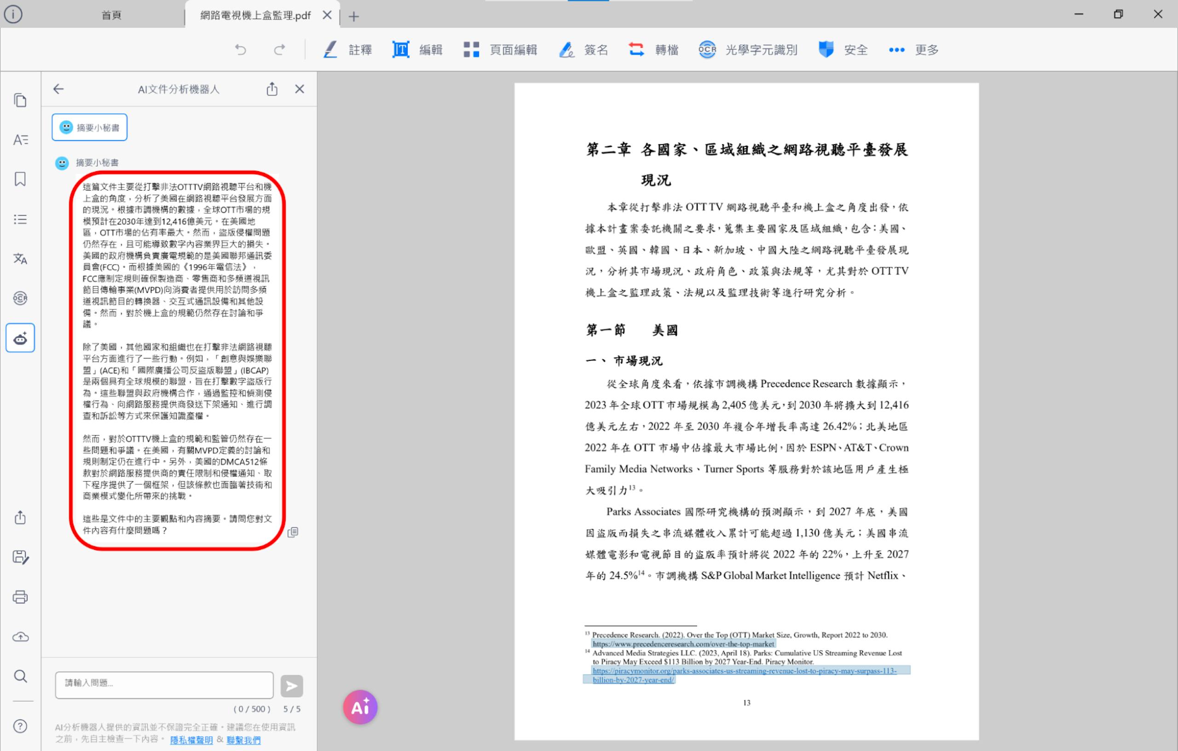Open the 簽名 signature tool
This screenshot has height=751, width=1178.
[583, 49]
